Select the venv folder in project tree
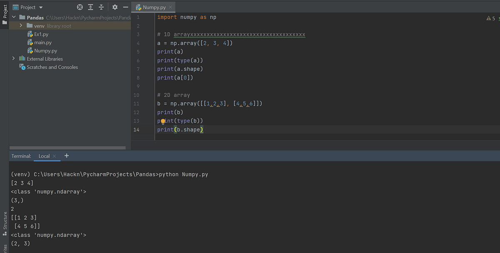 coord(48,26)
